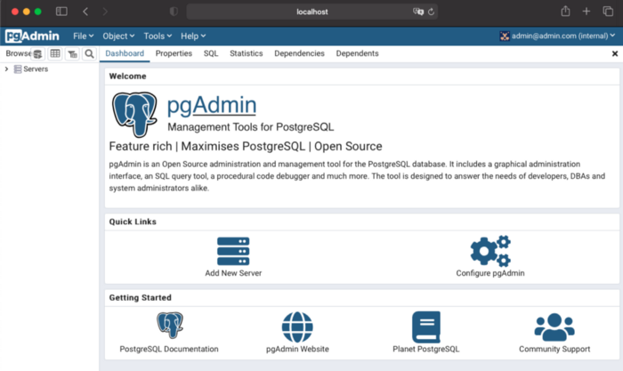
Task: Click the 'Welcome' panel heading
Action: click(x=128, y=77)
